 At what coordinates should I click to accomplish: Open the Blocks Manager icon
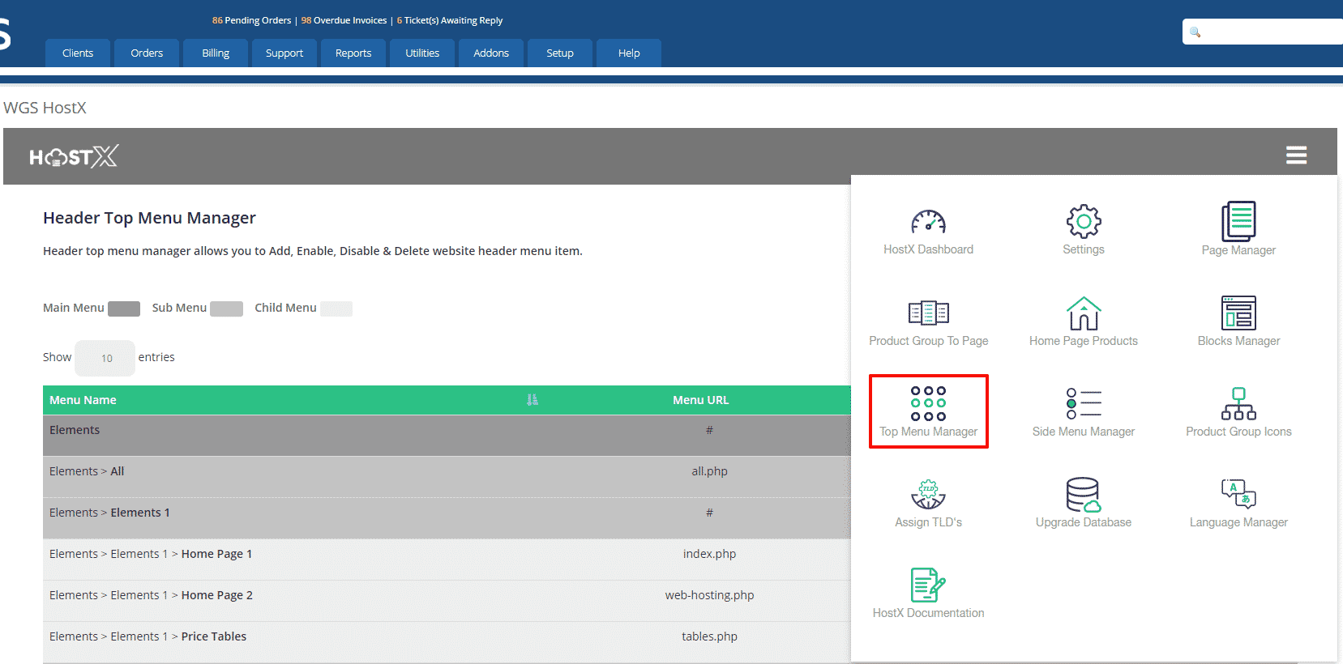1238,313
